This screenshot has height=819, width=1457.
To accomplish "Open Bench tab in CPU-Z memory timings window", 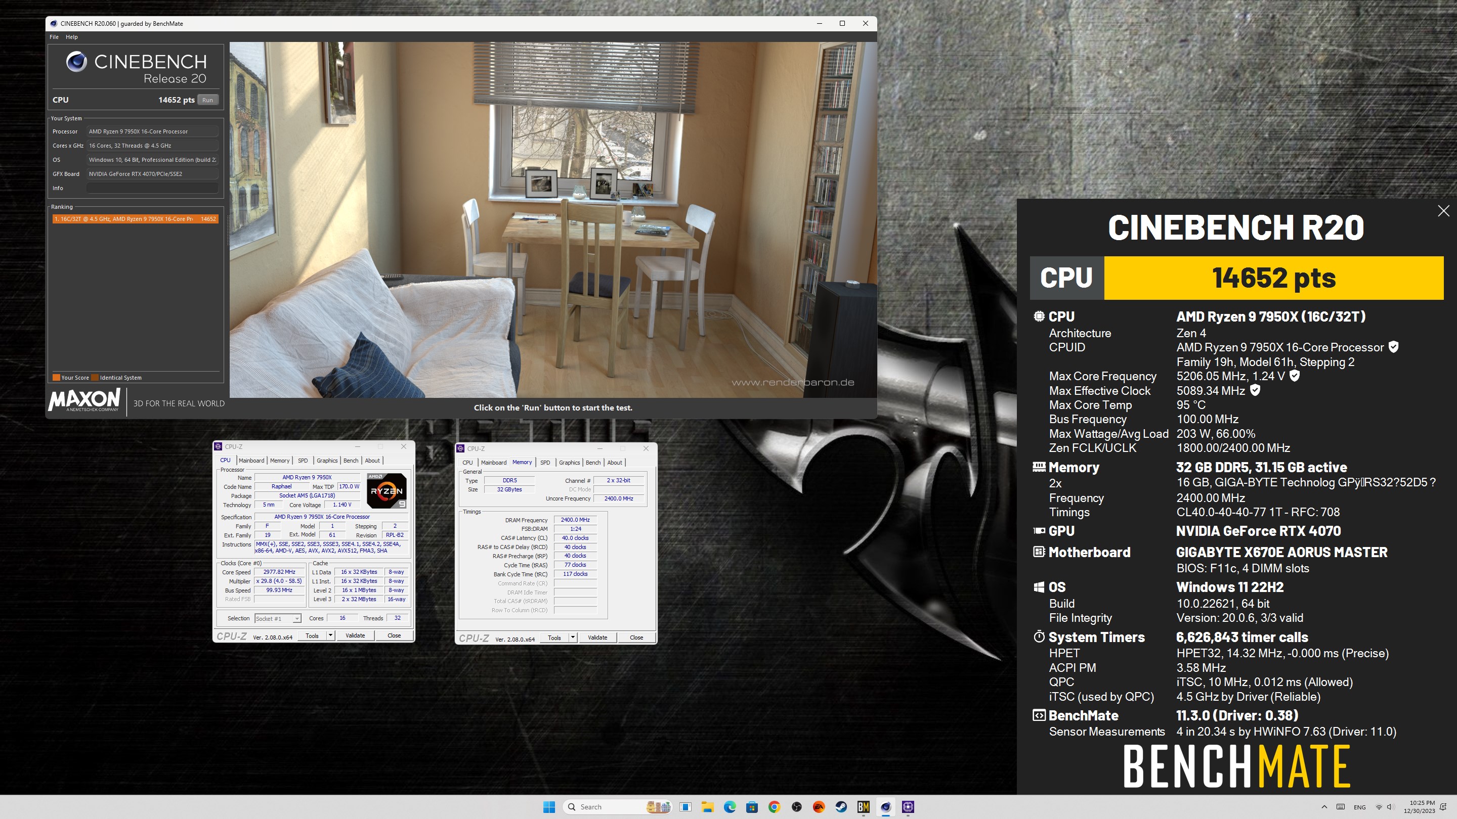I will [593, 463].
